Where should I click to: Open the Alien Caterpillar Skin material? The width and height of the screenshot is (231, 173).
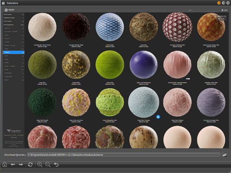(x=110, y=102)
